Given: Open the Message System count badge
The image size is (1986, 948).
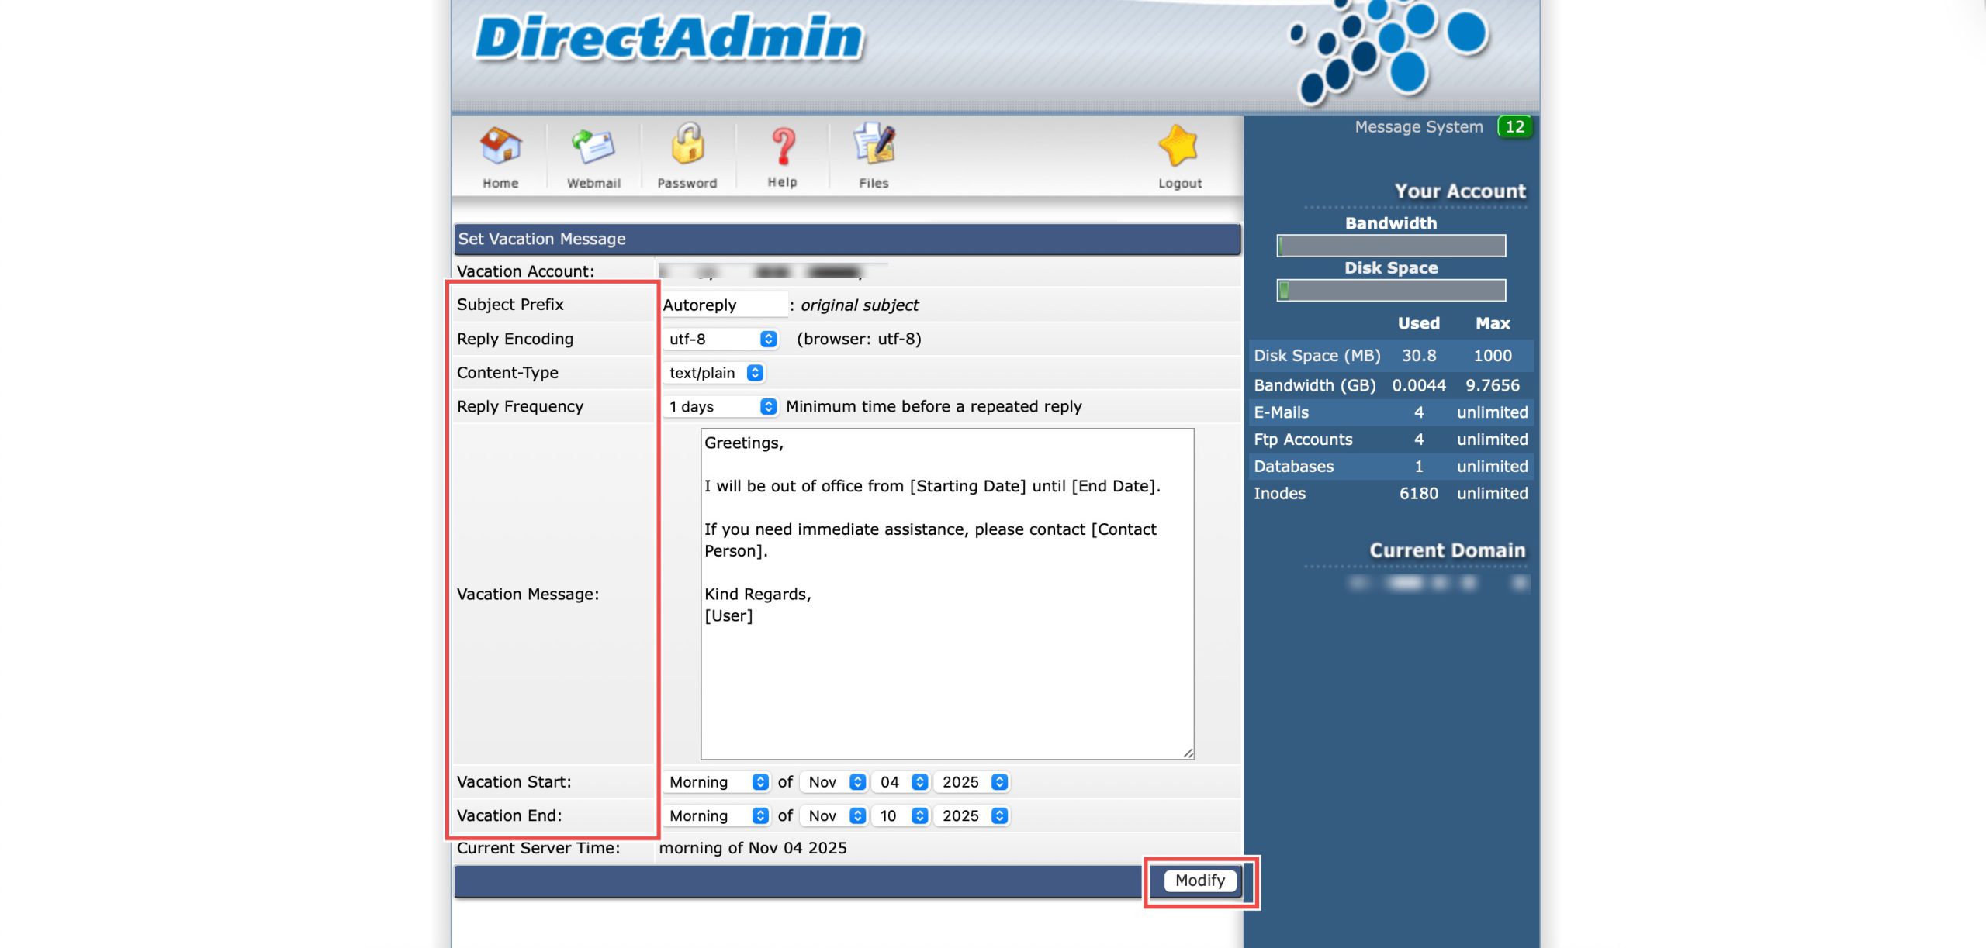Looking at the screenshot, I should coord(1514,127).
